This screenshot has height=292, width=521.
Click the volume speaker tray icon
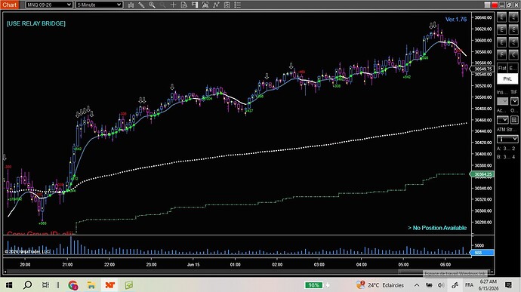pos(441,285)
